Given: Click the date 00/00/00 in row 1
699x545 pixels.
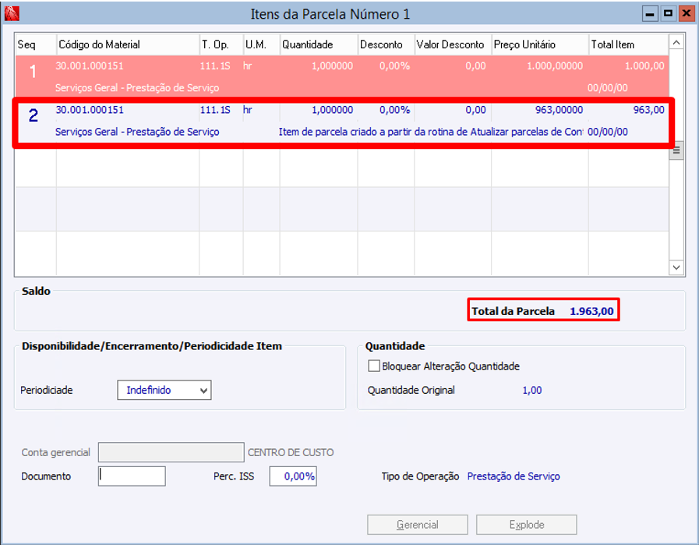Looking at the screenshot, I should click(608, 88).
